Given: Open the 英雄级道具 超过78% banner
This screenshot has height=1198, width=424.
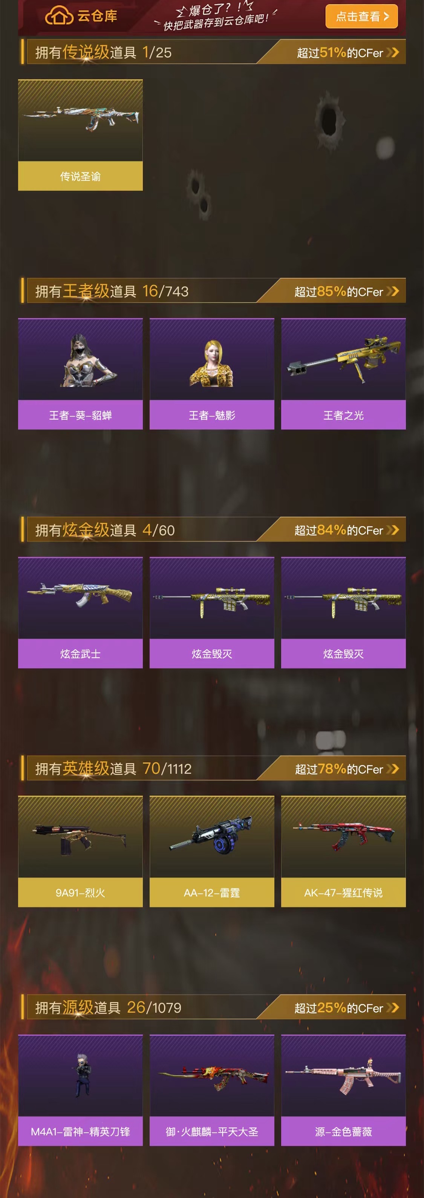Looking at the screenshot, I should (x=332, y=769).
